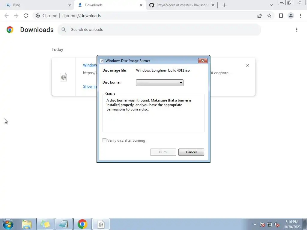Open the Action Center flag icon
The height and width of the screenshot is (230, 307).
pyautogui.click(x=262, y=224)
